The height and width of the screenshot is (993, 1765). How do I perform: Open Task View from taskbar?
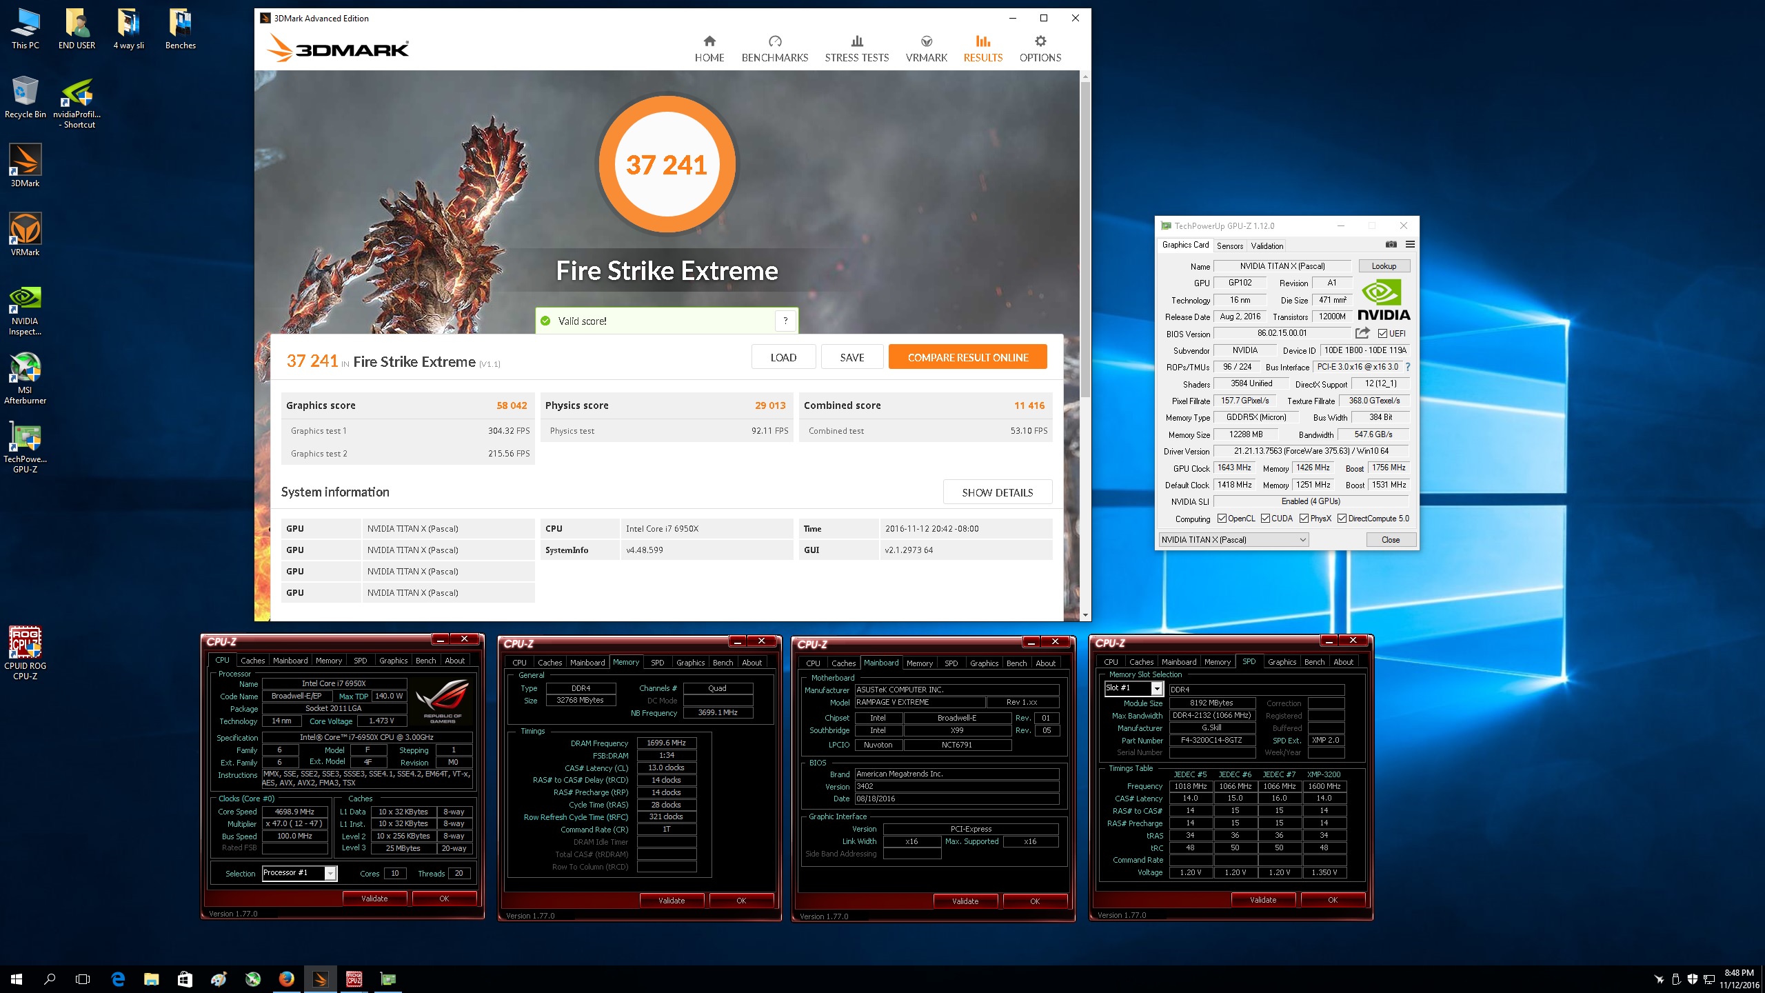83,979
